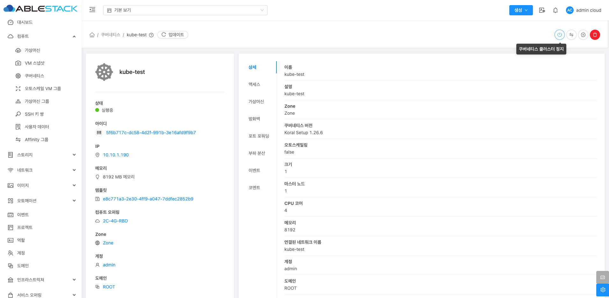Open the admin cloud user profile
The width and height of the screenshot is (609, 298).
click(584, 10)
